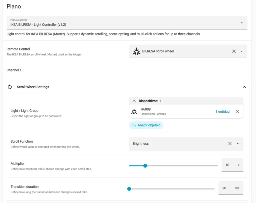Click the H6008 device name
Image resolution: width=256 pixels, height=203 pixels.
pyautogui.click(x=146, y=109)
